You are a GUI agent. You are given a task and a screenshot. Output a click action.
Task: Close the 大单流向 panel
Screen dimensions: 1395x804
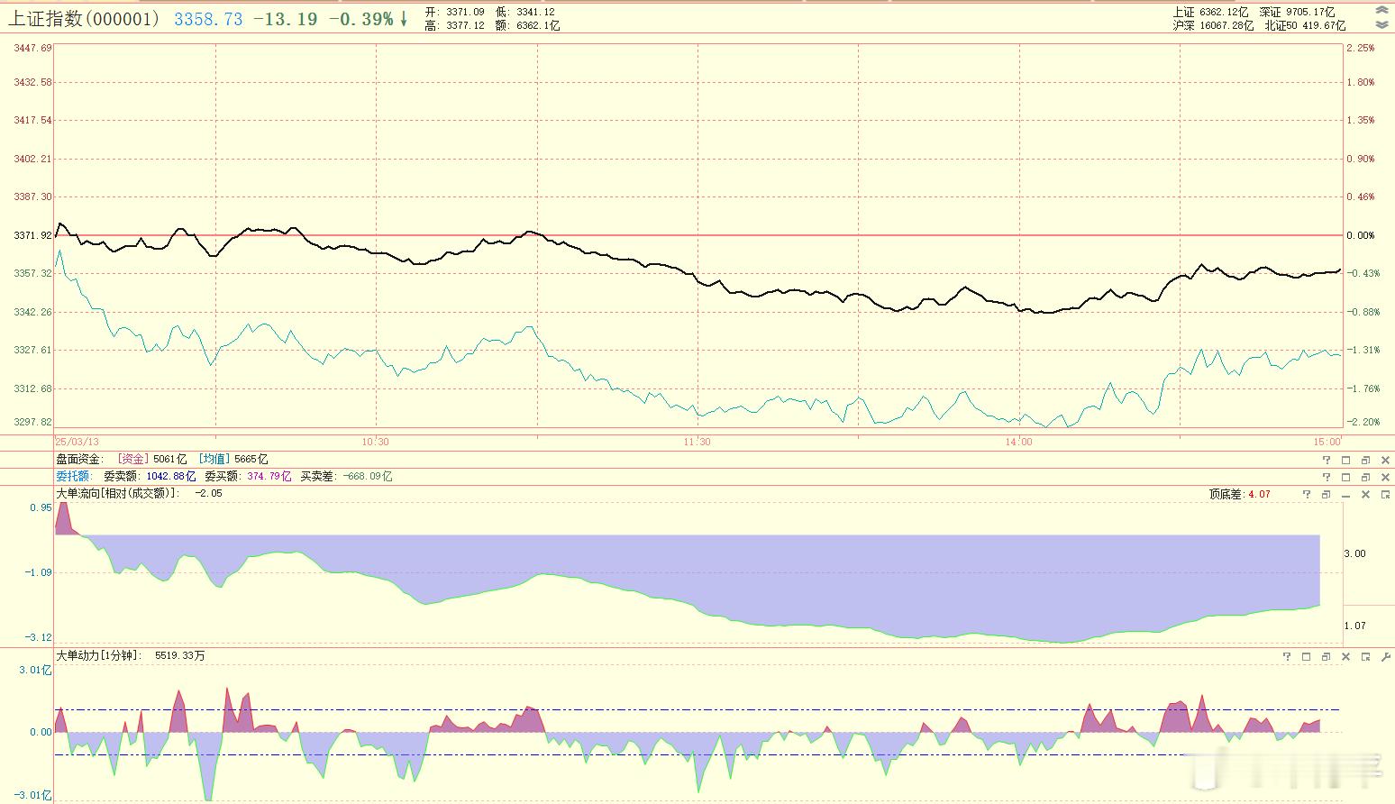(1365, 494)
